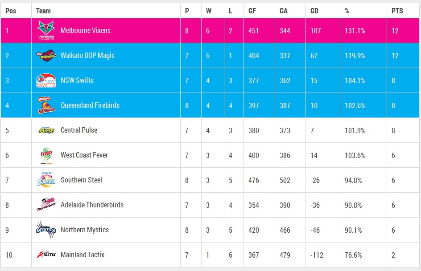The height and width of the screenshot is (271, 421).
Task: Sort the table by PTS column header
Action: click(397, 11)
